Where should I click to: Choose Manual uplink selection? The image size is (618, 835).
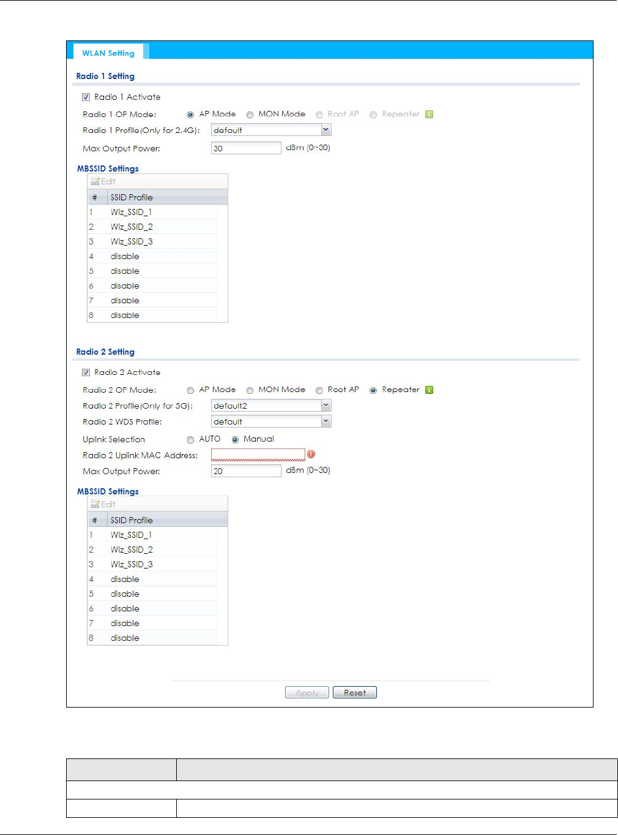click(235, 440)
